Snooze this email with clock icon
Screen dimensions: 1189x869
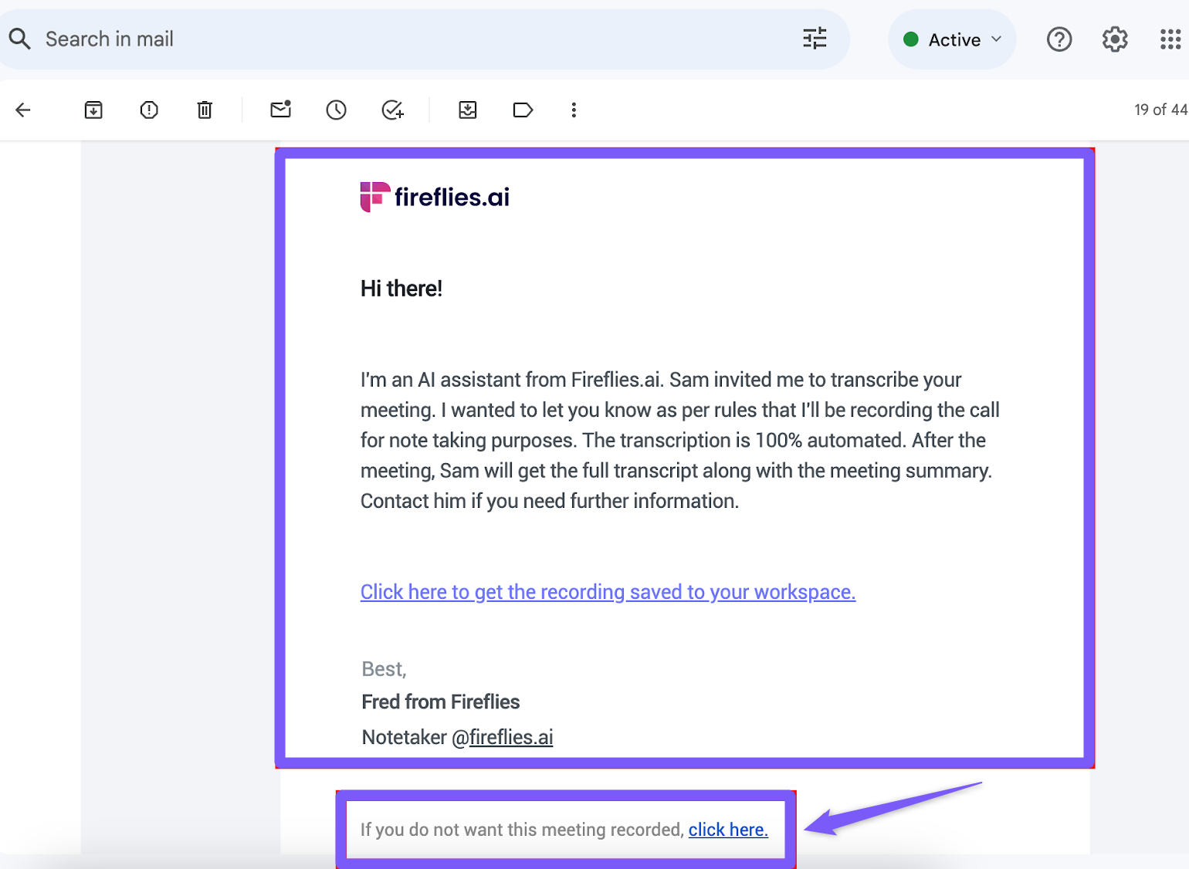click(x=336, y=110)
